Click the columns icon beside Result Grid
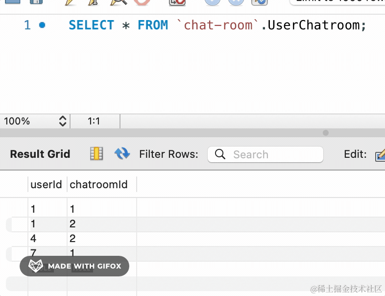Viewport: 385px width, 296px height. coord(96,154)
